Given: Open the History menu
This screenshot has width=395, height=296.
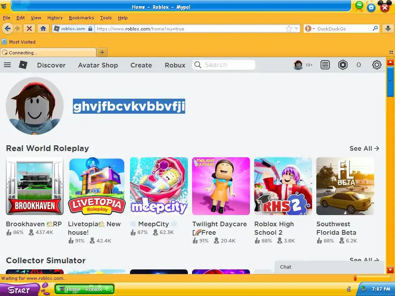Looking at the screenshot, I should tap(55, 18).
